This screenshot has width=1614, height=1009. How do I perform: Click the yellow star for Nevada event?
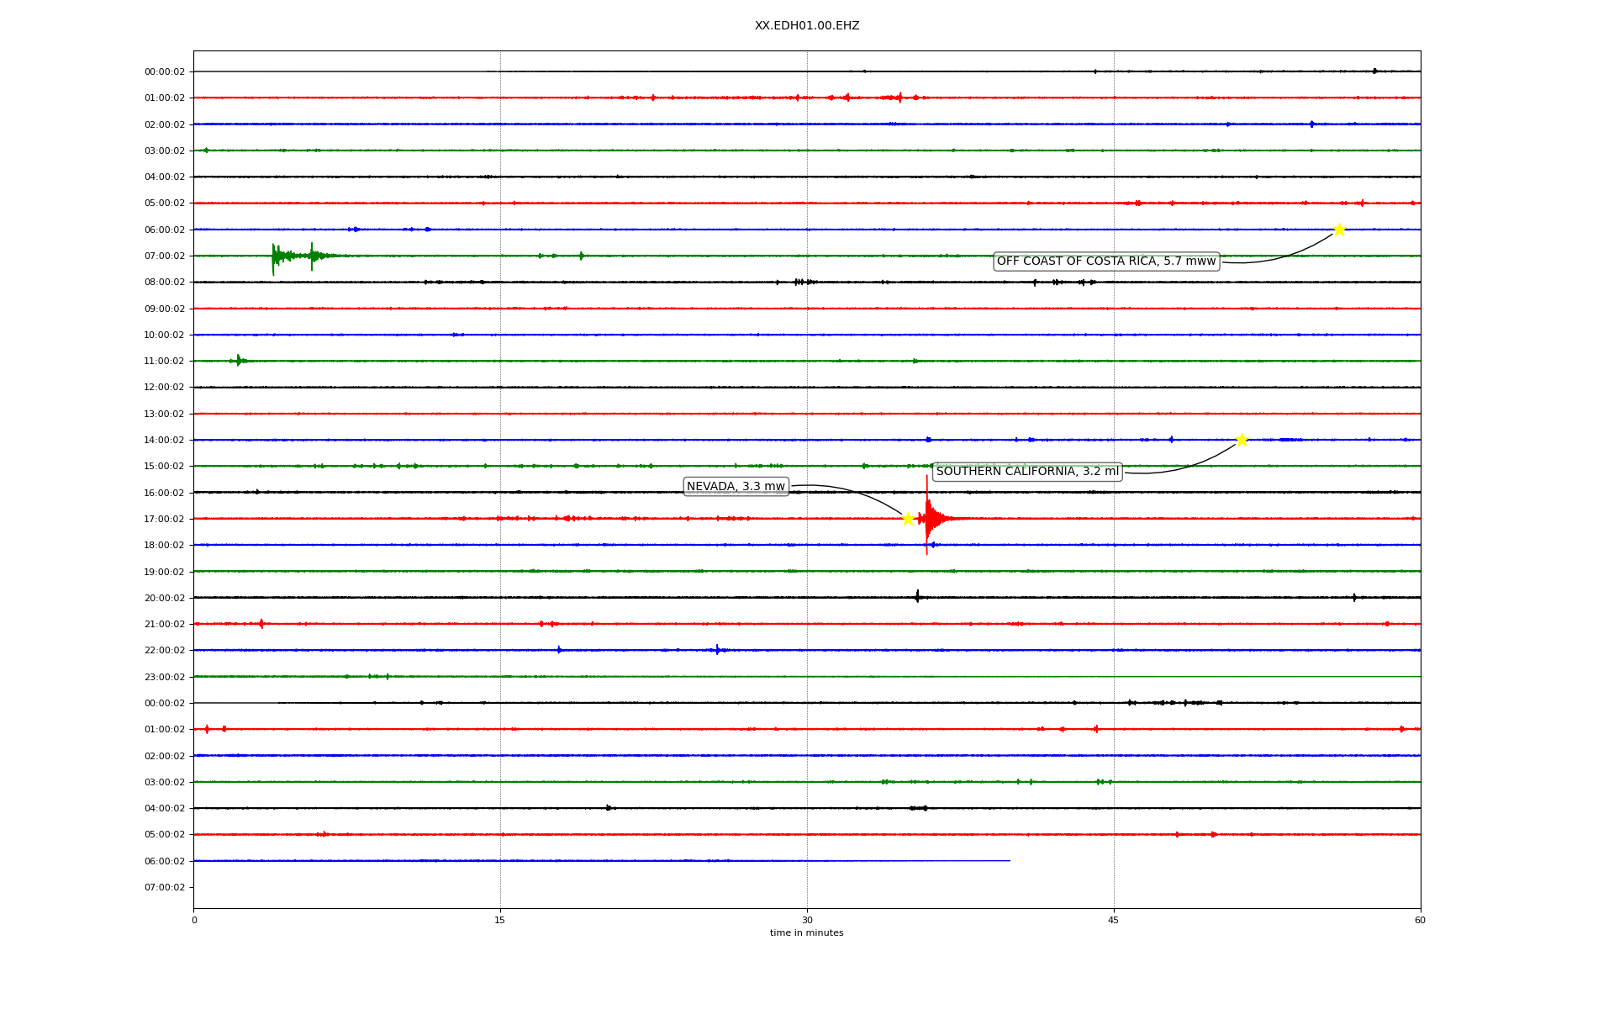908,519
